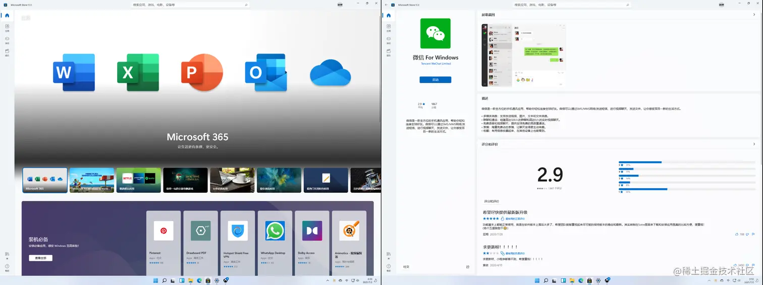Click the Start button below the Store home window
The width and height of the screenshot is (763, 285).
coord(155,280)
